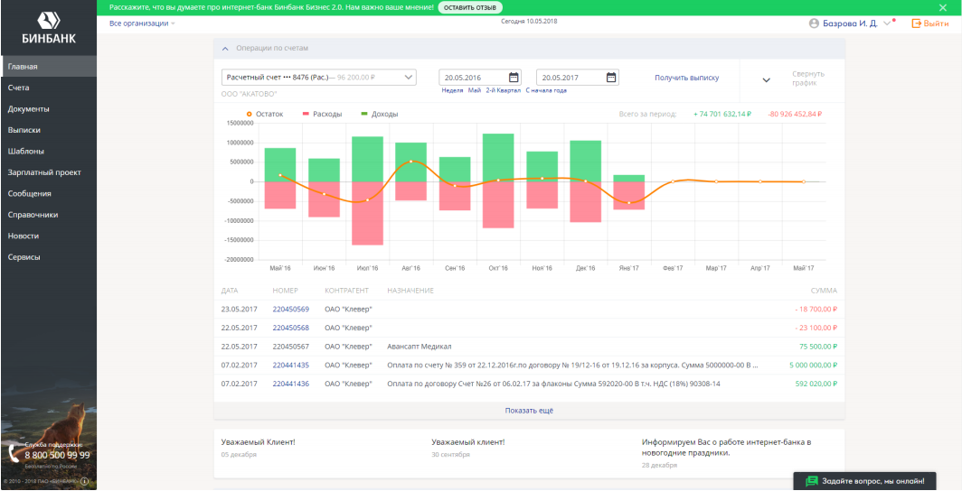Open Сервисы in sidebar
Image resolution: width=962 pixels, height=491 pixels.
[x=49, y=257]
